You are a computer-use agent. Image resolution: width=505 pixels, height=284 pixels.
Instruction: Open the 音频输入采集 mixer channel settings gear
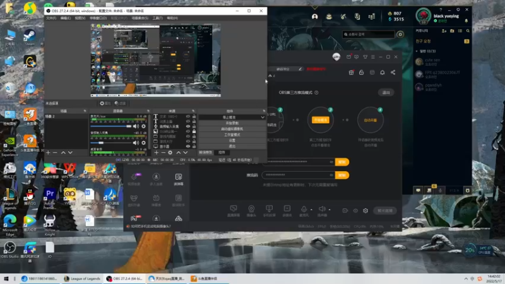144,143
